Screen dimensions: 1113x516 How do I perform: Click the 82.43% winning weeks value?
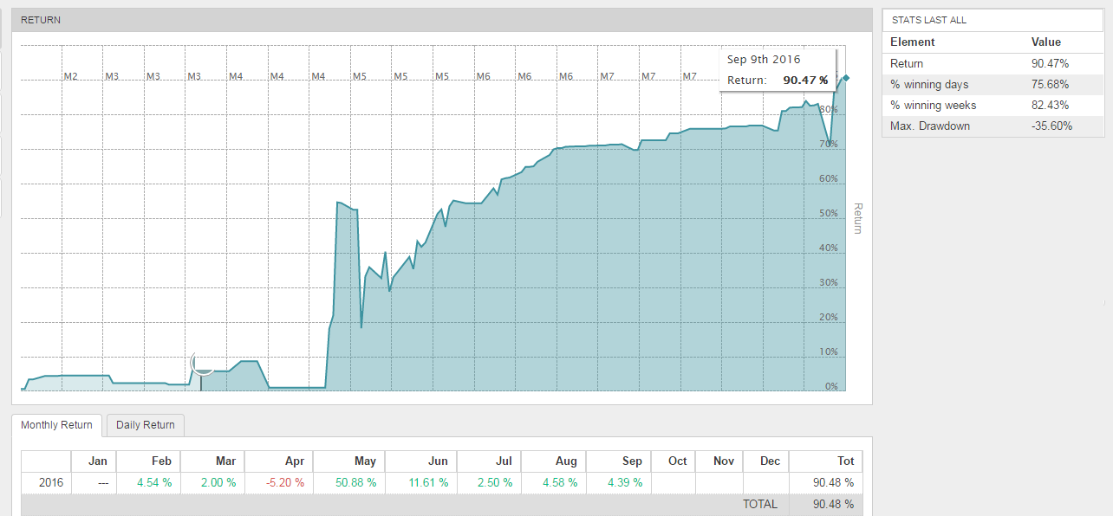click(x=1051, y=105)
